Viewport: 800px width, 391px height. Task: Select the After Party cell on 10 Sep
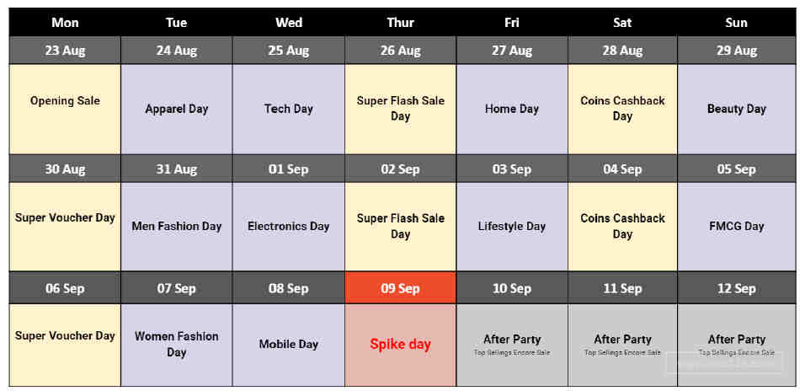(512, 345)
